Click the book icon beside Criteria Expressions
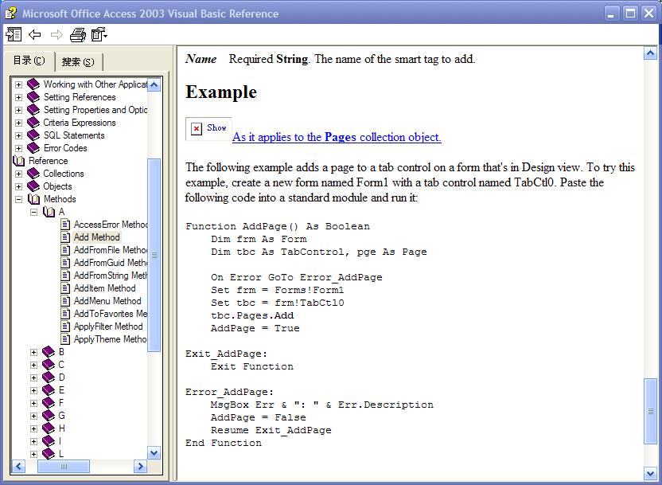662x485 pixels. pyautogui.click(x=33, y=123)
